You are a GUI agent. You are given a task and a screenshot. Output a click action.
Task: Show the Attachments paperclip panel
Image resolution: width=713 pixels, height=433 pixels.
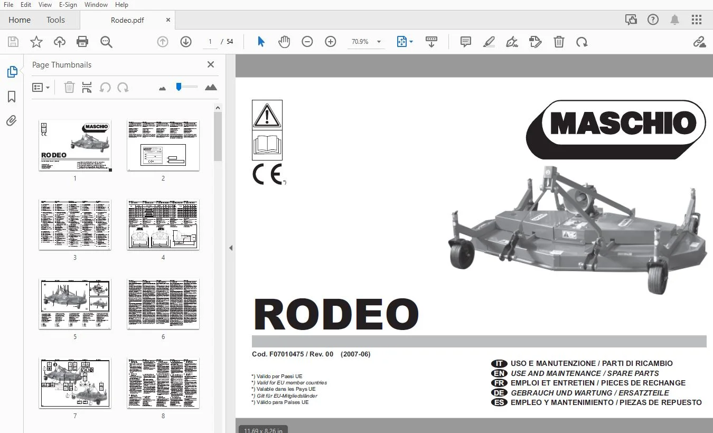(12, 121)
